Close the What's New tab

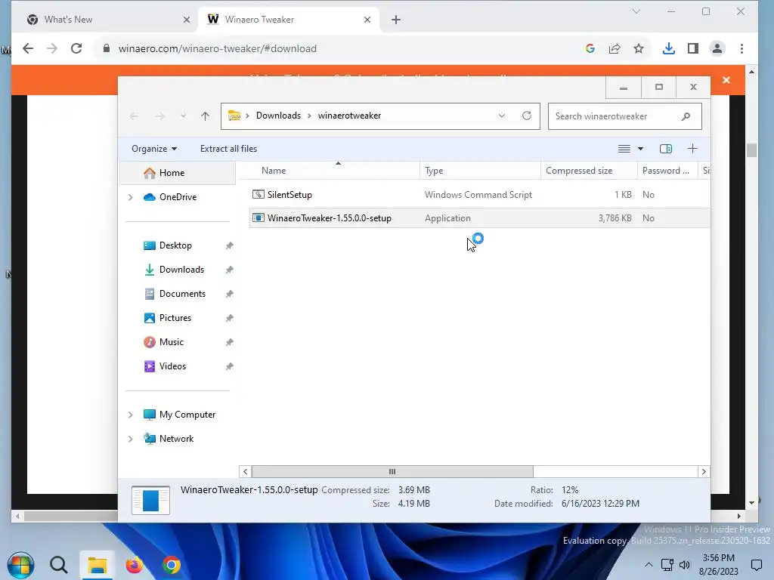(186, 20)
